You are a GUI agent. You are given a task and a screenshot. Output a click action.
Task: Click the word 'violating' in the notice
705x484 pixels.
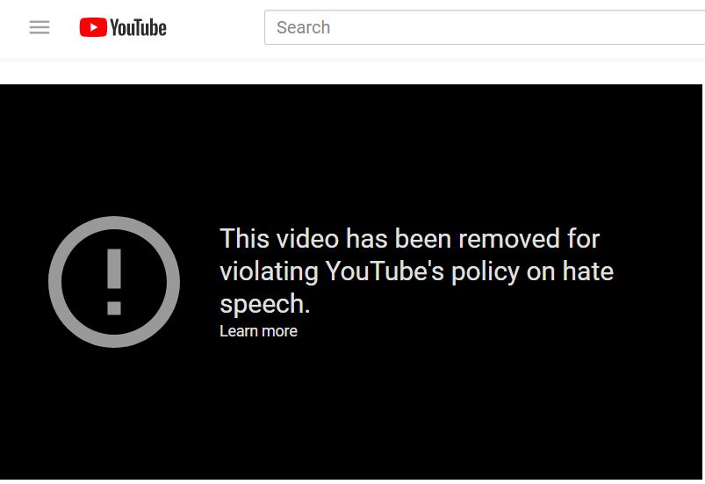269,272
